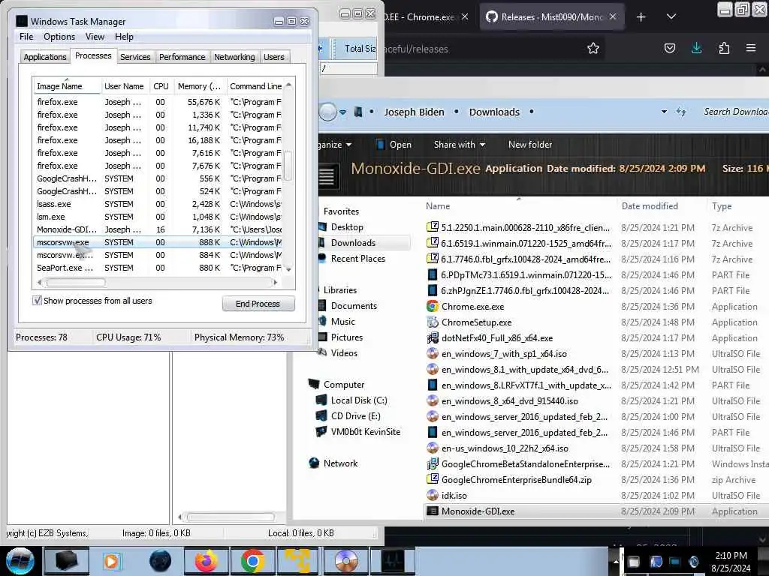Screen dimensions: 769x576
Task: Click the yellow cubes taskbar icon
Action: point(299,561)
